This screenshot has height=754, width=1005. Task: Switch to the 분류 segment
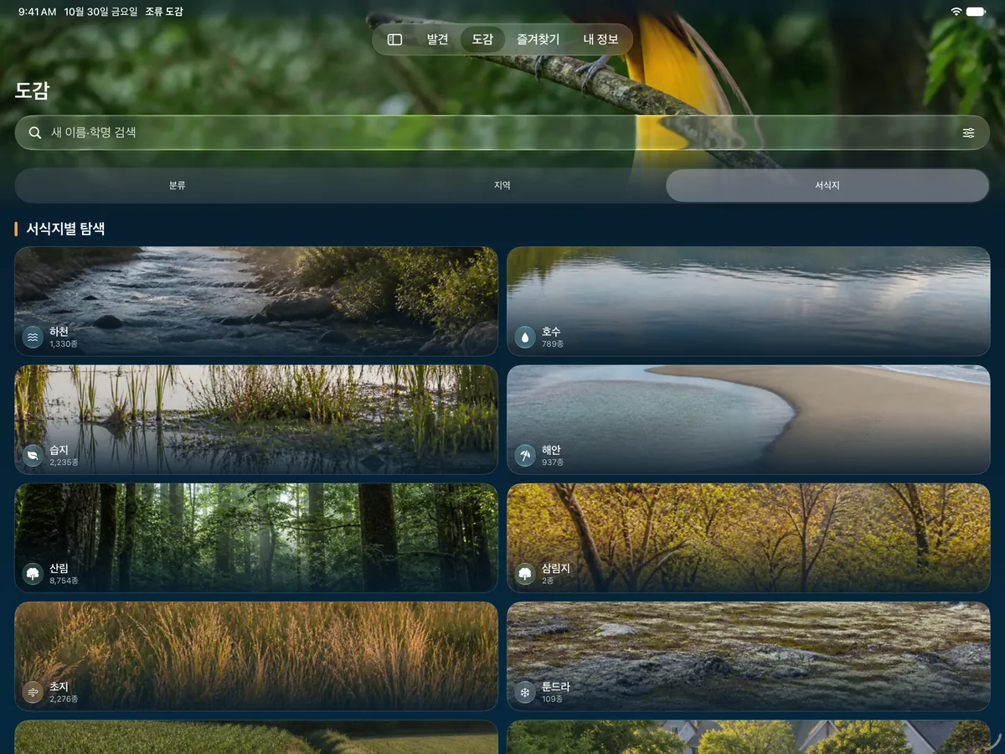point(178,185)
